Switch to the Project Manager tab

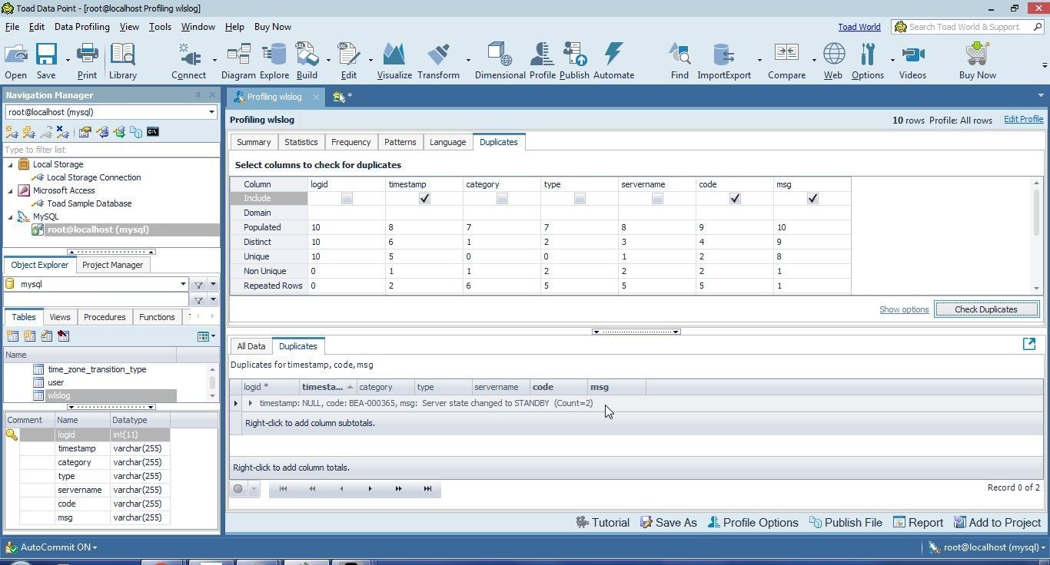[x=112, y=265]
